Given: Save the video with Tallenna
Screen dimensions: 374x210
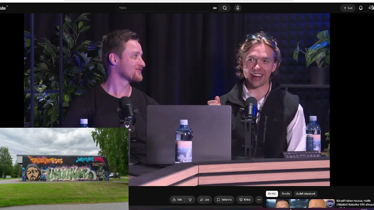Looking at the screenshot, I should tap(224, 200).
